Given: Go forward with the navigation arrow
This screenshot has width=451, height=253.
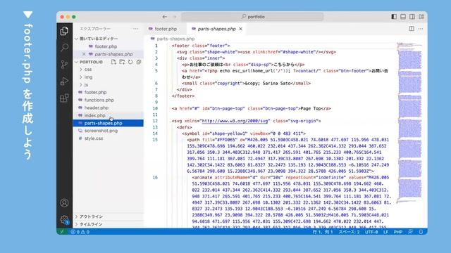Looking at the screenshot, I should point(175,17).
